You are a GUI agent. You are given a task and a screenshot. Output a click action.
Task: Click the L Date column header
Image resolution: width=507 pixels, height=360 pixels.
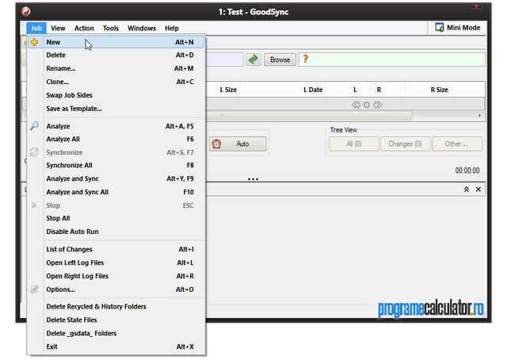coord(313,90)
